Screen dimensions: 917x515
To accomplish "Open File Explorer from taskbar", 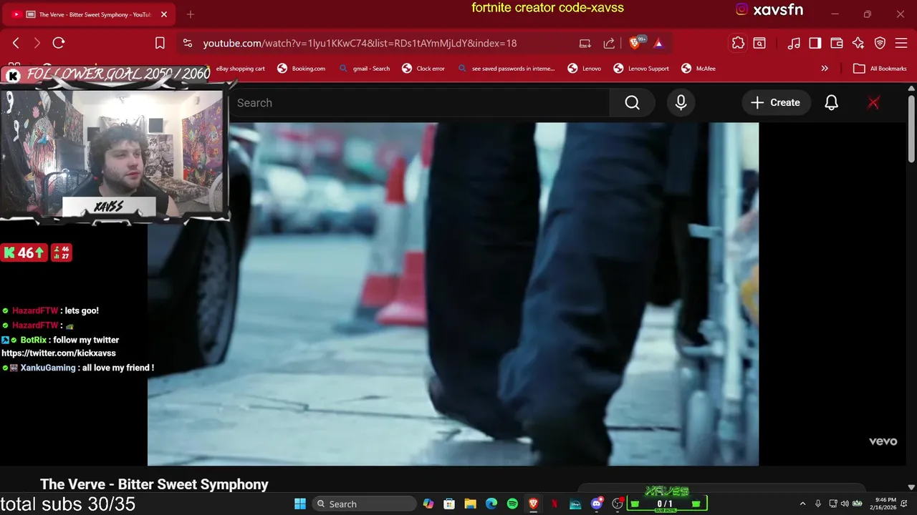I will (x=470, y=504).
